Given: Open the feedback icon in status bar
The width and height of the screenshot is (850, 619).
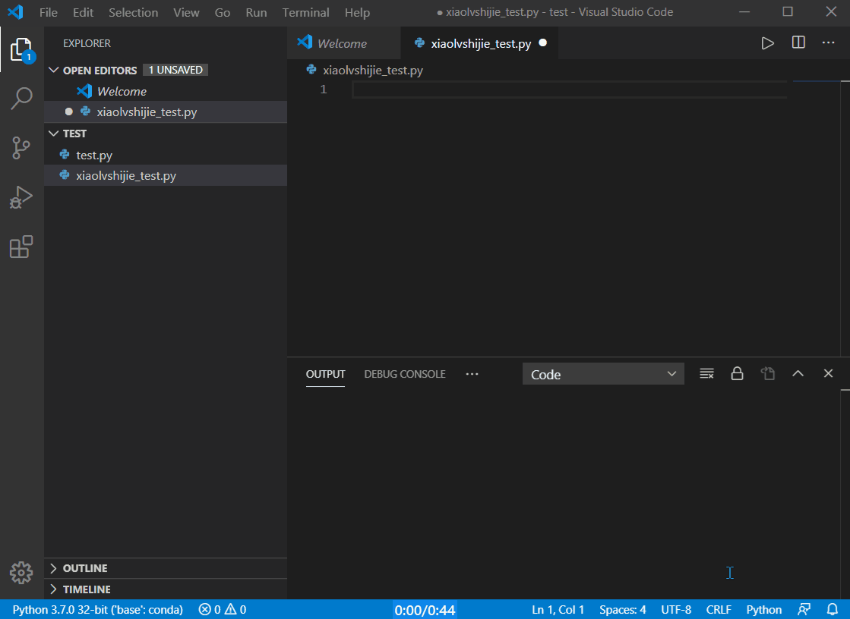Looking at the screenshot, I should point(804,610).
